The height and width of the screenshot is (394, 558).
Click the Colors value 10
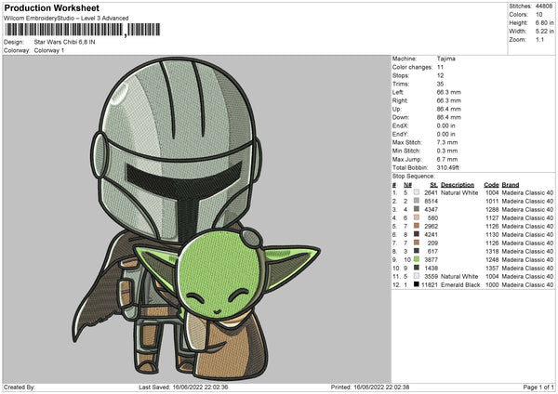[539, 15]
